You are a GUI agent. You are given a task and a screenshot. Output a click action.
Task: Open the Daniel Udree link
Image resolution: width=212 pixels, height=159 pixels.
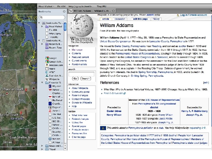(114, 111)
